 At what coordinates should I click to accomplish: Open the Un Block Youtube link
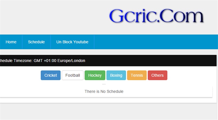tap(72, 42)
